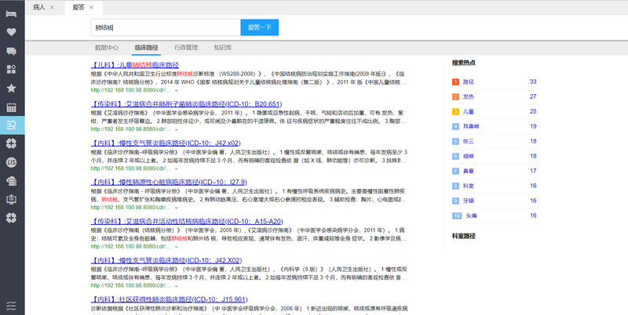
Task: Open the star favorites sidebar icon
Action: coord(11,89)
